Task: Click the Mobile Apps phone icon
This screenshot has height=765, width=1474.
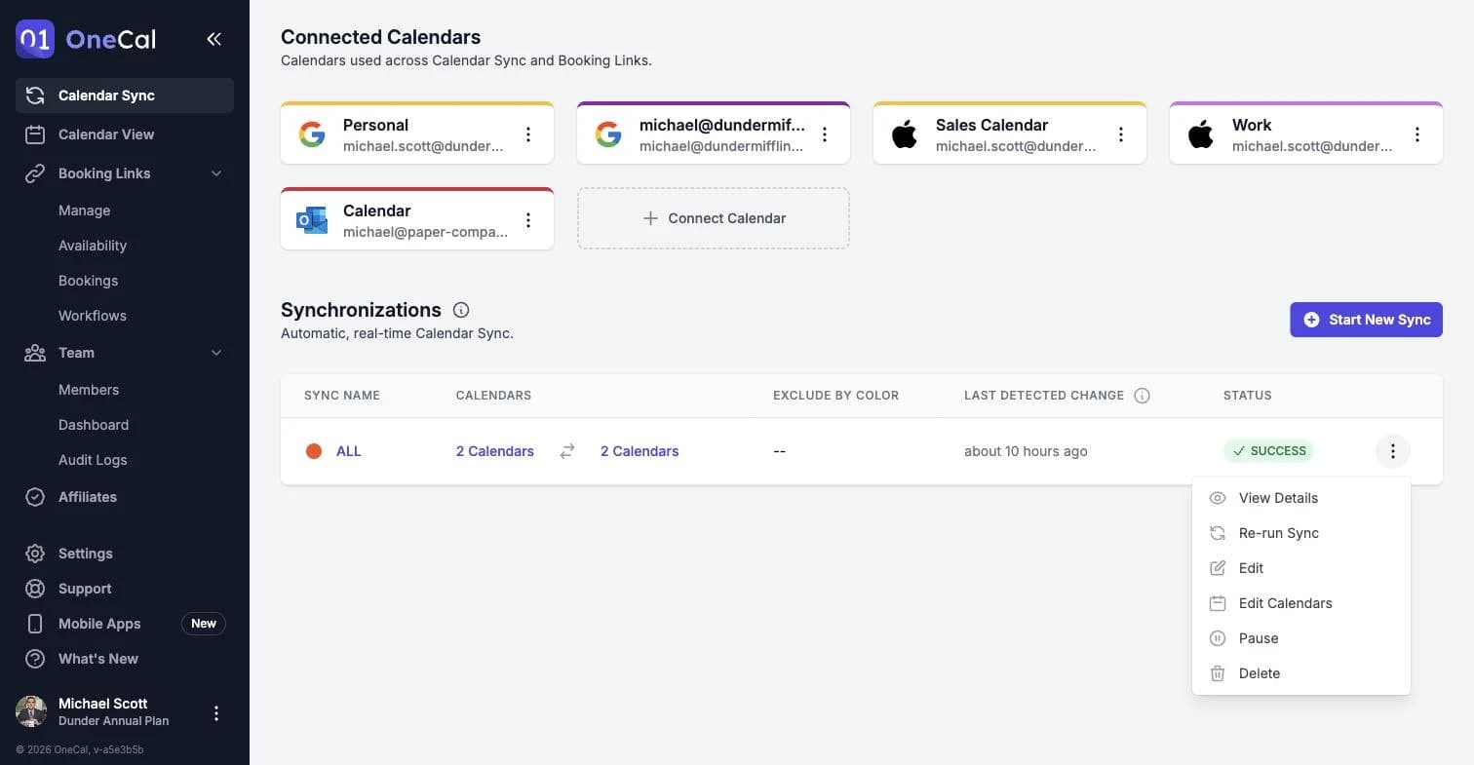Action: (35, 624)
